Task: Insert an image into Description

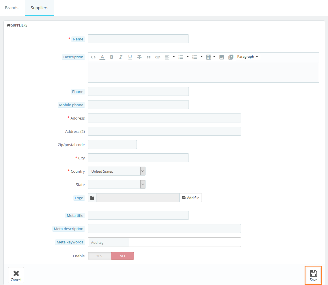Action: pyautogui.click(x=221, y=57)
